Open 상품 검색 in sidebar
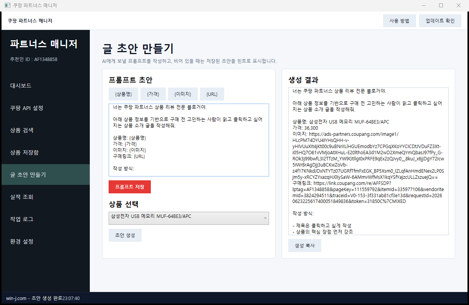 click(46, 130)
